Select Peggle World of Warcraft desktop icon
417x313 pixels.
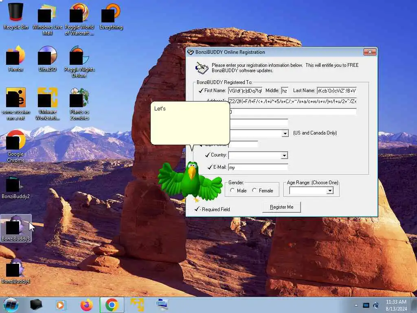click(x=79, y=19)
